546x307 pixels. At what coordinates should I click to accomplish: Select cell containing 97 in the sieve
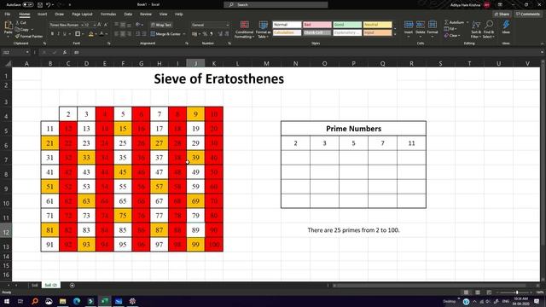tap(160, 245)
